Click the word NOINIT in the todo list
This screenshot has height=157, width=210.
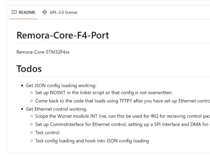click(57, 93)
